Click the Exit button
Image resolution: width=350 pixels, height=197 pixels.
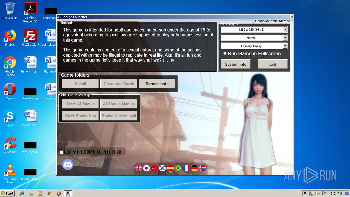click(273, 64)
